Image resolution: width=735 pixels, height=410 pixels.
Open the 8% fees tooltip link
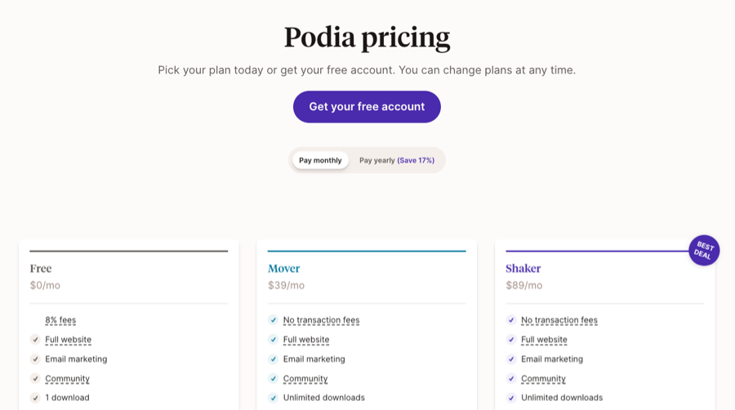click(60, 320)
